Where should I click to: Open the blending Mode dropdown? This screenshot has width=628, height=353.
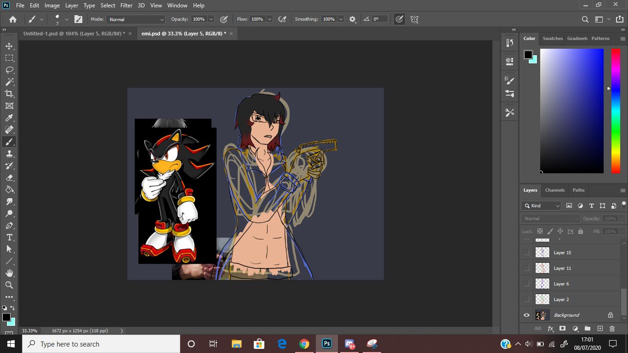[x=136, y=19]
